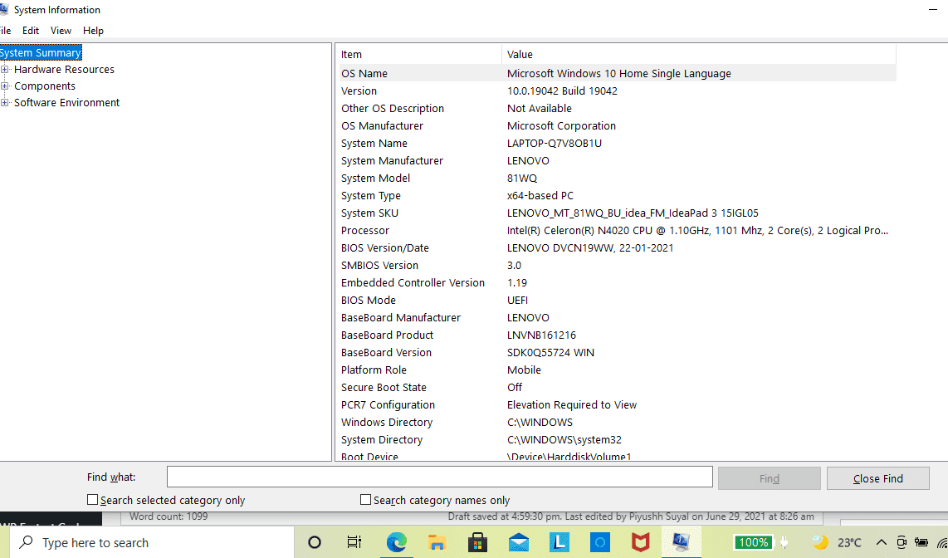Screen dimensions: 948x558
Task: Click the x64-based PC value
Action: pyautogui.click(x=540, y=196)
